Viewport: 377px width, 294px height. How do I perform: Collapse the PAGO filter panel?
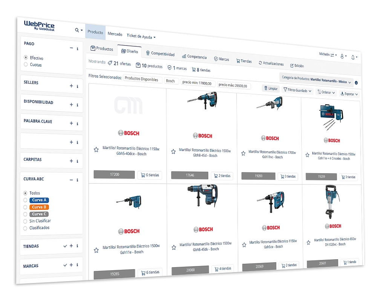tap(71, 48)
